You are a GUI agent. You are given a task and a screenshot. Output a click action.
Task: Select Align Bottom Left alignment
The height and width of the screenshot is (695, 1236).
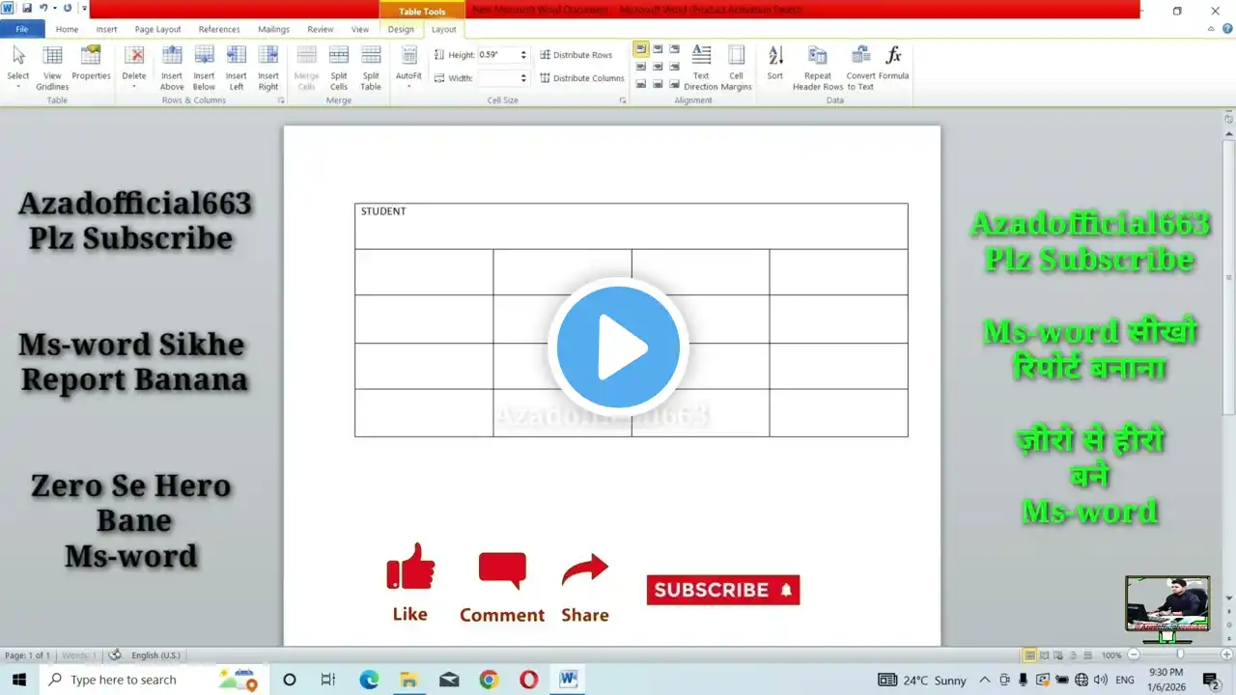click(x=641, y=84)
